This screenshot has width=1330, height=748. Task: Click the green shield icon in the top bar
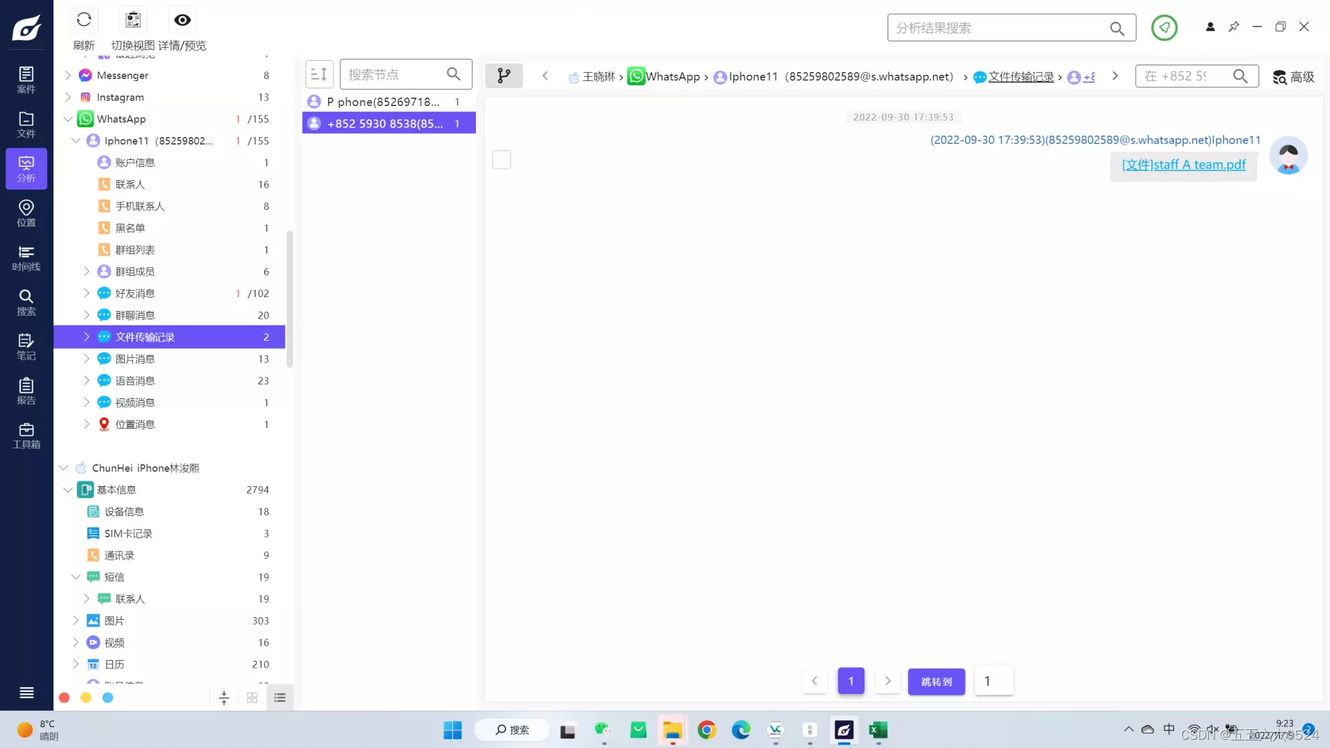(x=1164, y=28)
